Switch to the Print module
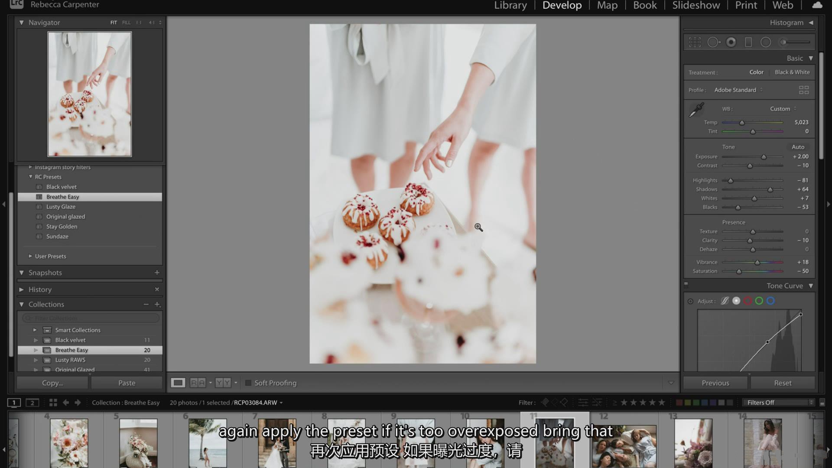The width and height of the screenshot is (832, 468). [x=746, y=5]
